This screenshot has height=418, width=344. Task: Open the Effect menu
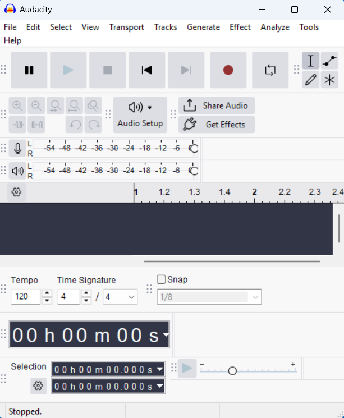point(240,27)
